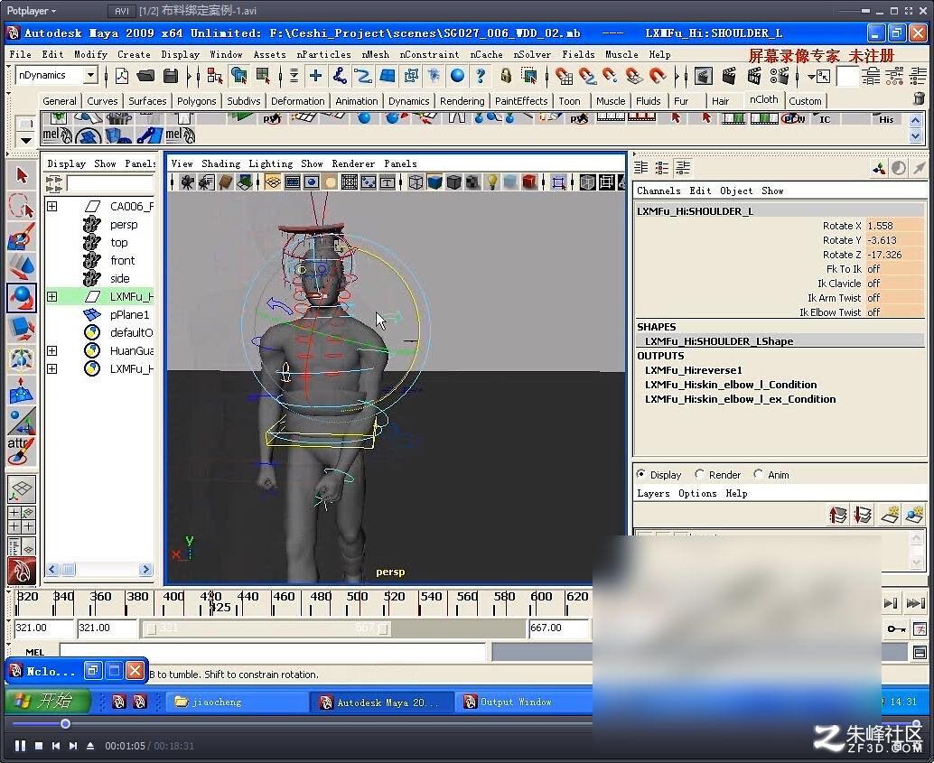
Task: Open IPR render icon
Action: click(753, 76)
